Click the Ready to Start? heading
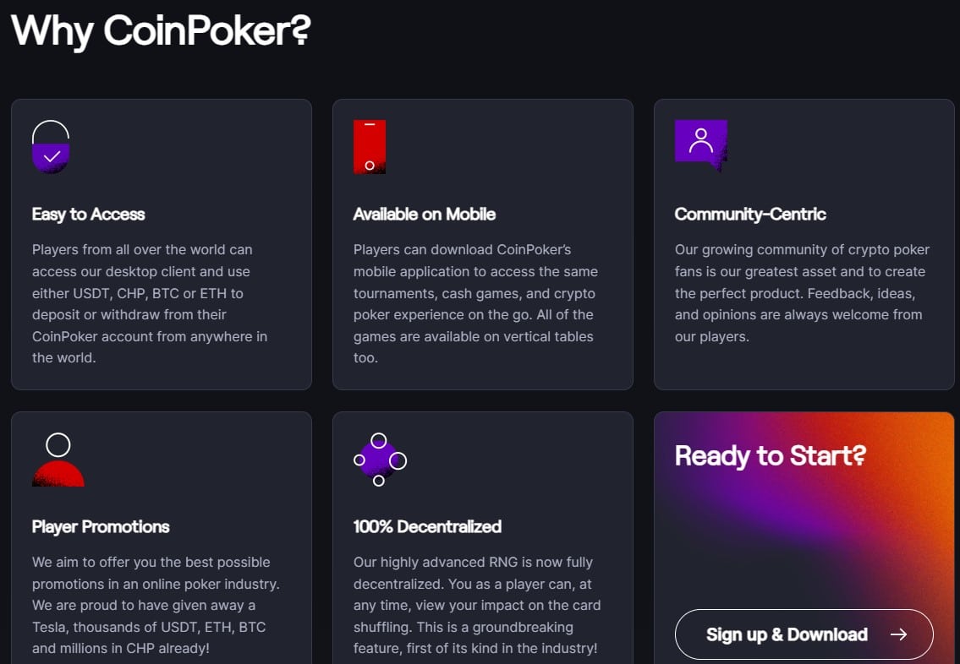This screenshot has height=664, width=960. click(771, 456)
